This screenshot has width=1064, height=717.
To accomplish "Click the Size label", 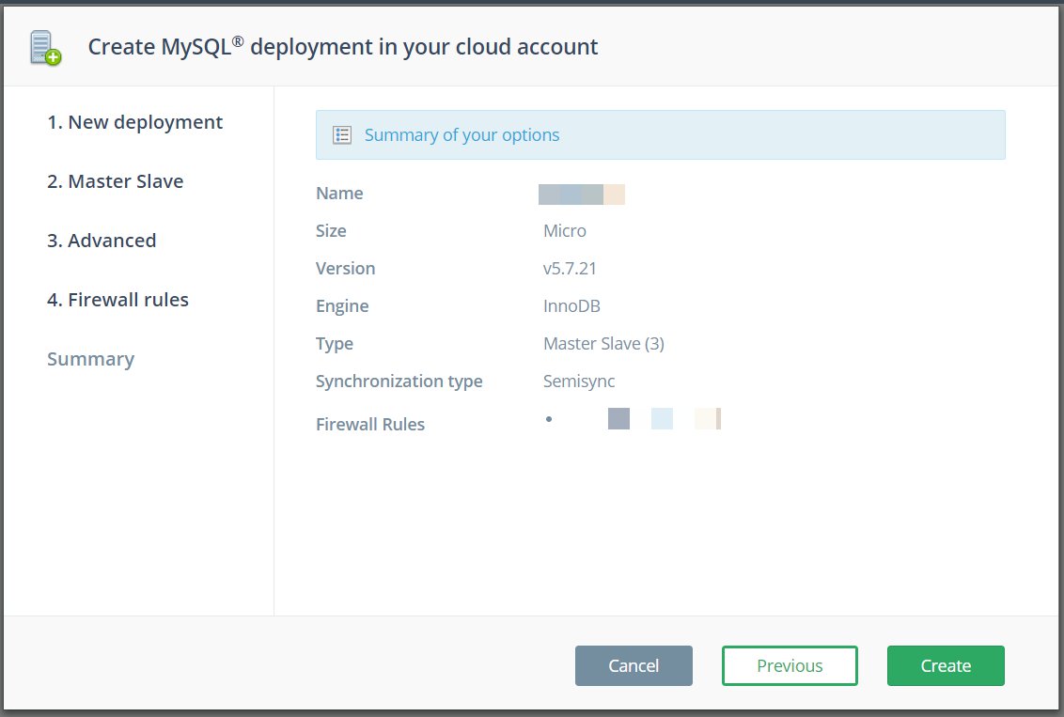I will pyautogui.click(x=331, y=230).
